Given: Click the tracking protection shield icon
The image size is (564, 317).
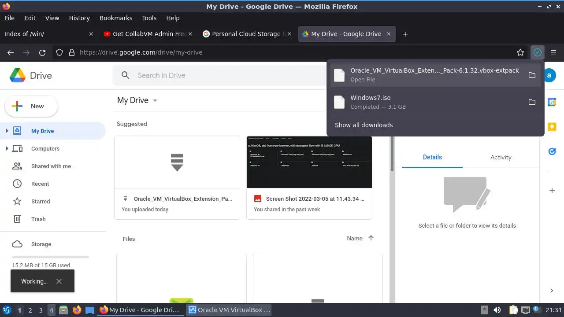Looking at the screenshot, I should pos(59,52).
